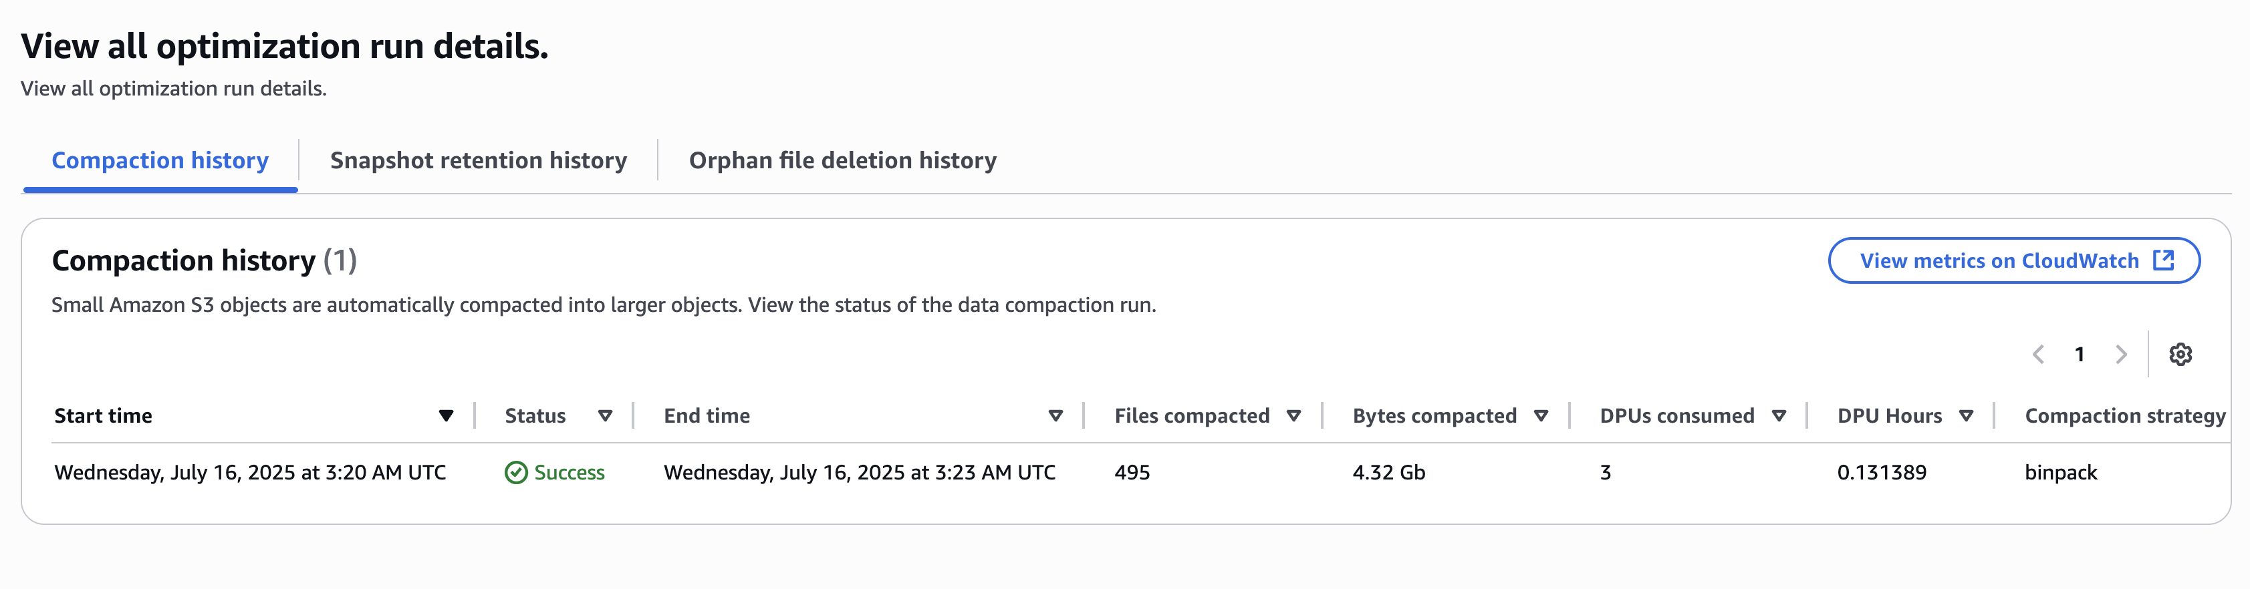Select the binpack strategy cell

(2060, 472)
